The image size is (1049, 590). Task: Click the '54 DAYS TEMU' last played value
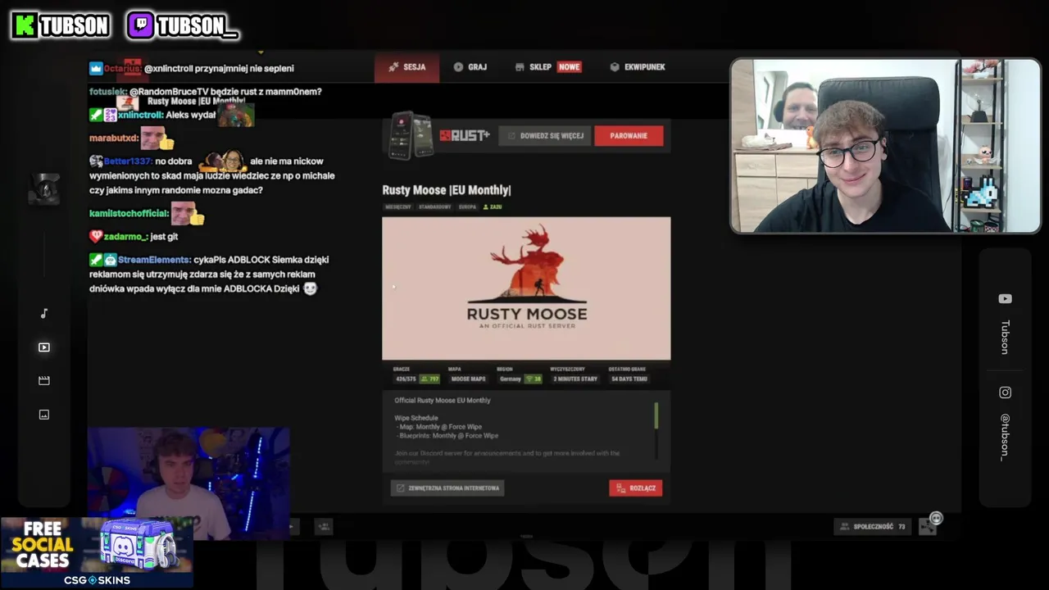coord(629,379)
